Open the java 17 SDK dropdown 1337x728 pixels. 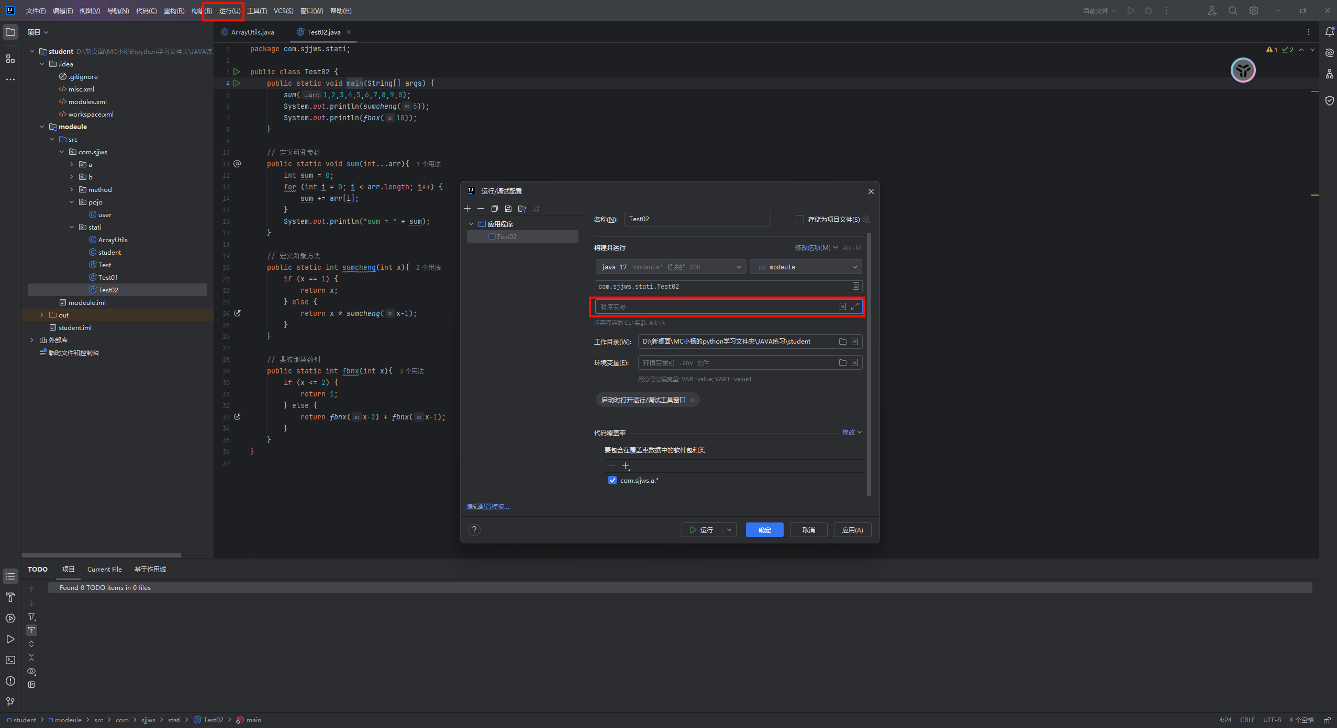(671, 267)
